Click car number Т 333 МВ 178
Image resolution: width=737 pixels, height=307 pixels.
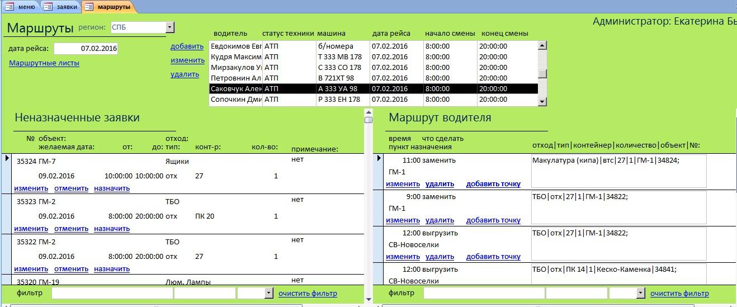[x=339, y=57]
